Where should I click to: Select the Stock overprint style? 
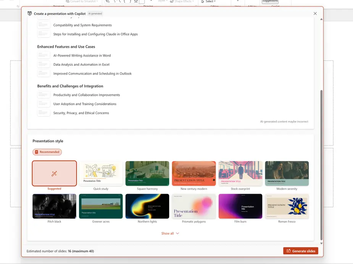240,173
